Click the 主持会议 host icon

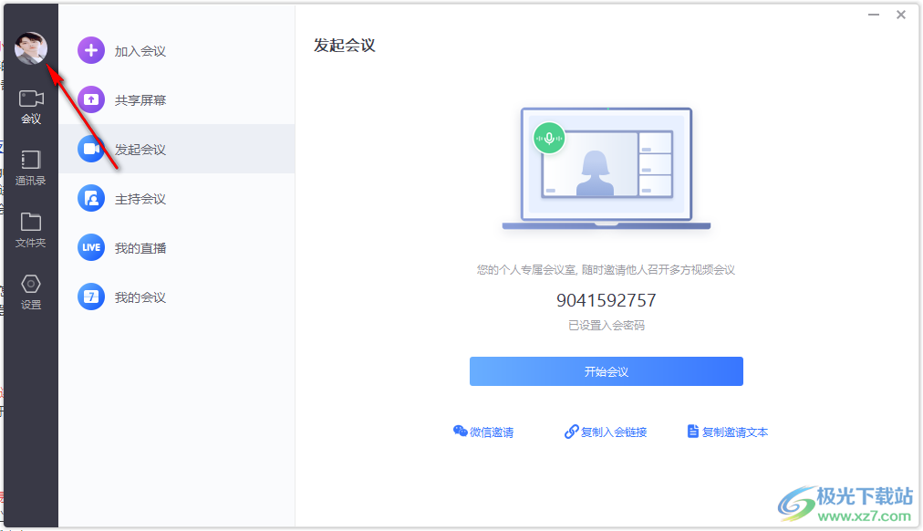coord(91,199)
